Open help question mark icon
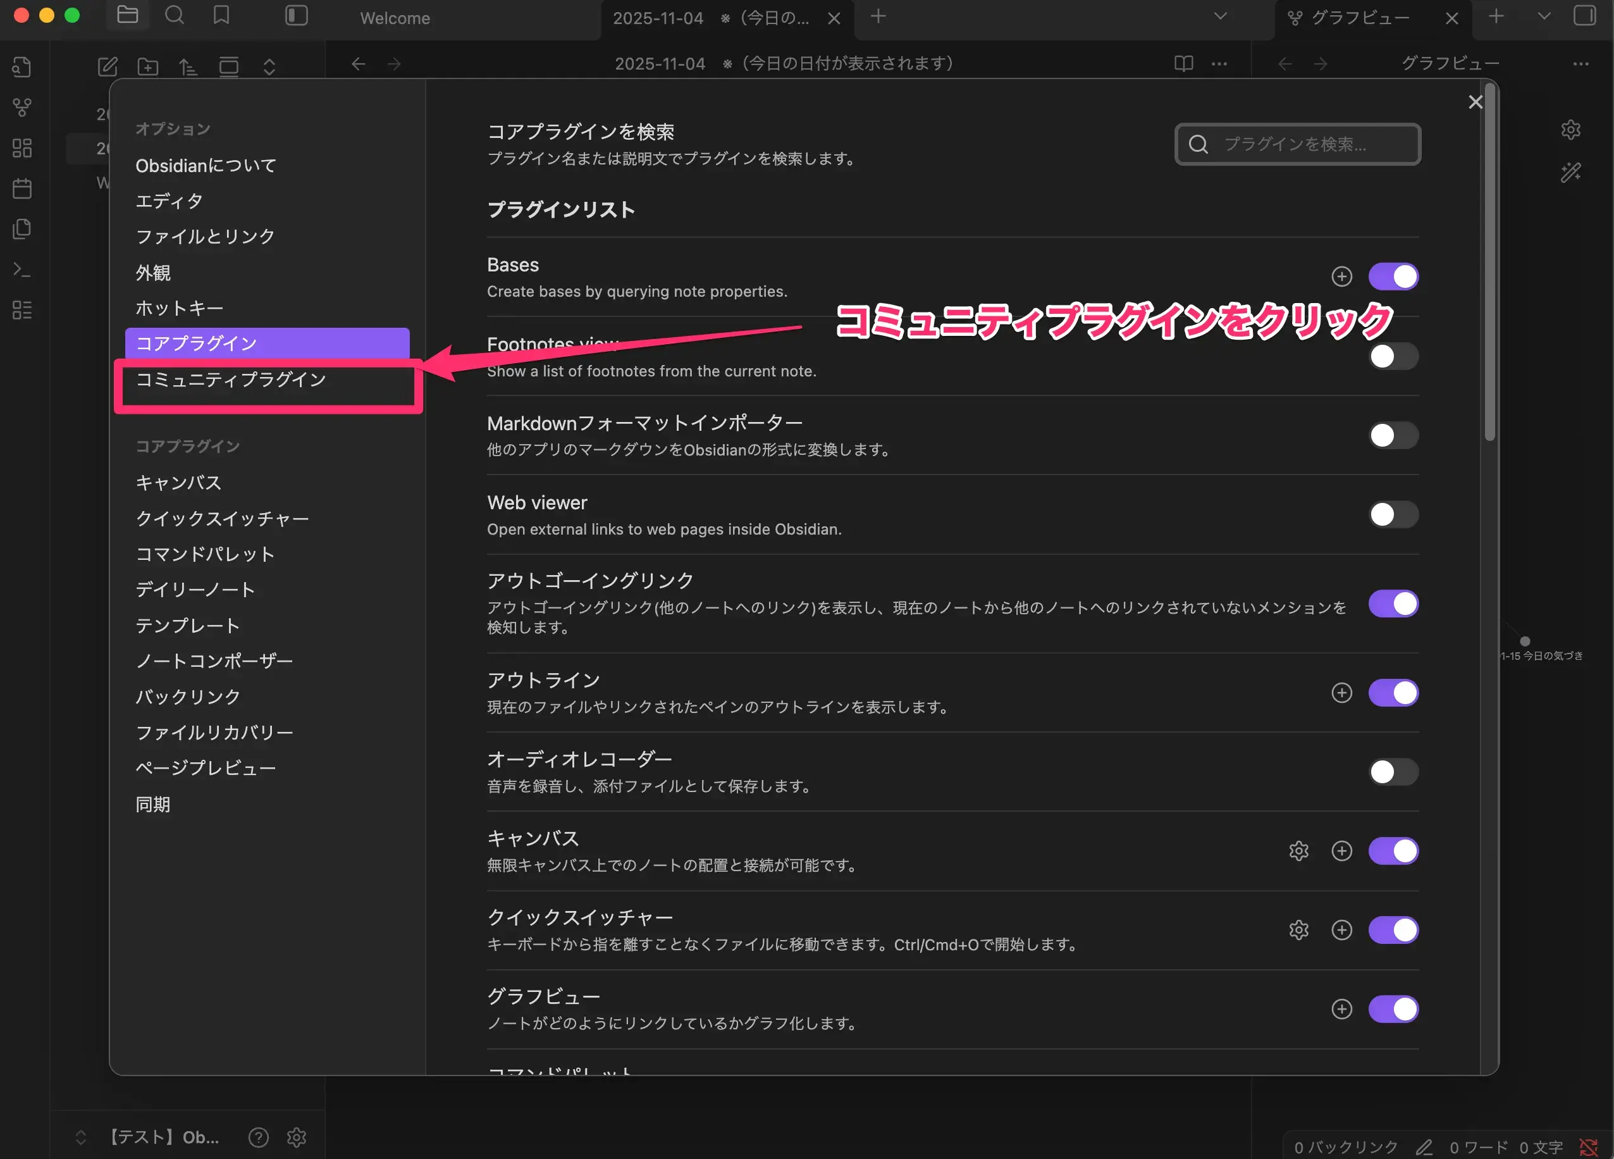 click(258, 1137)
